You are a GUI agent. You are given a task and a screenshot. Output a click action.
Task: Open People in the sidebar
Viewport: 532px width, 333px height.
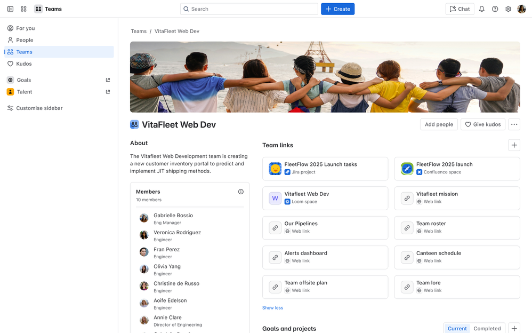click(x=59, y=40)
